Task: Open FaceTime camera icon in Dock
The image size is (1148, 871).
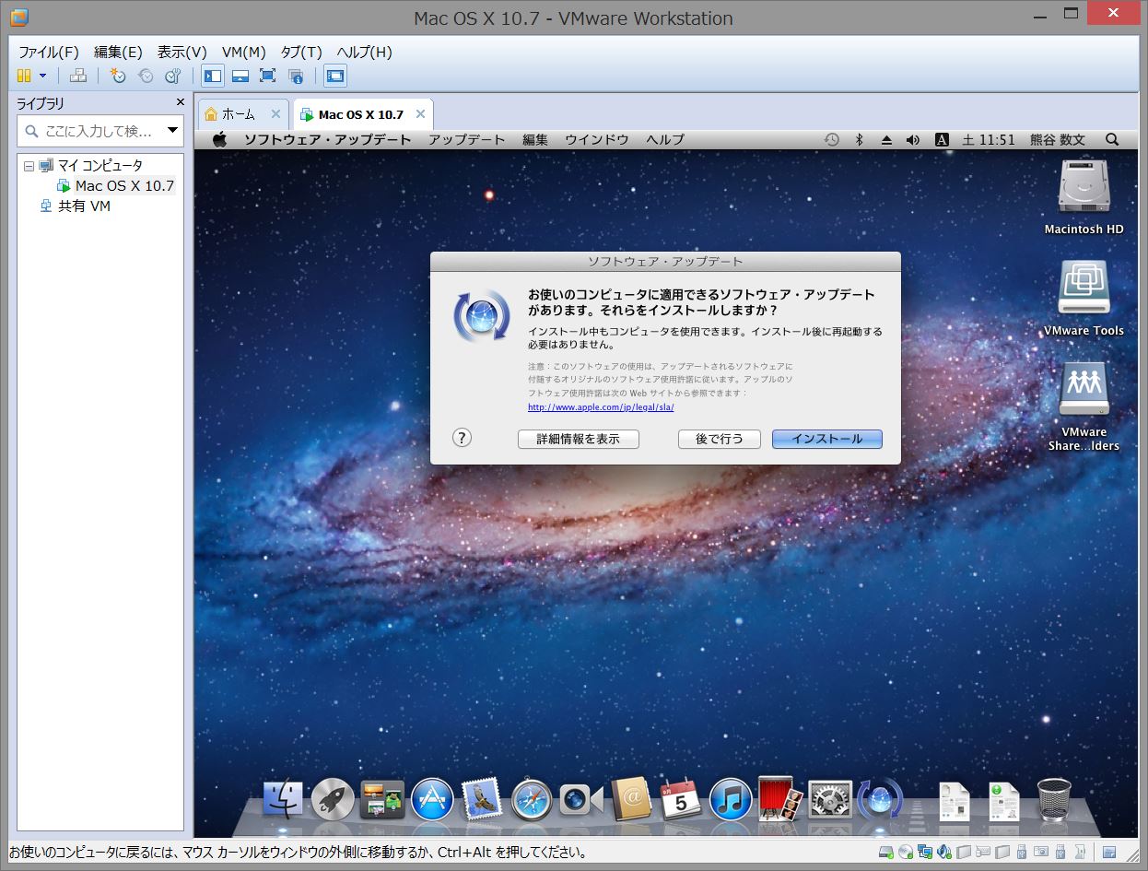Action: tap(581, 798)
